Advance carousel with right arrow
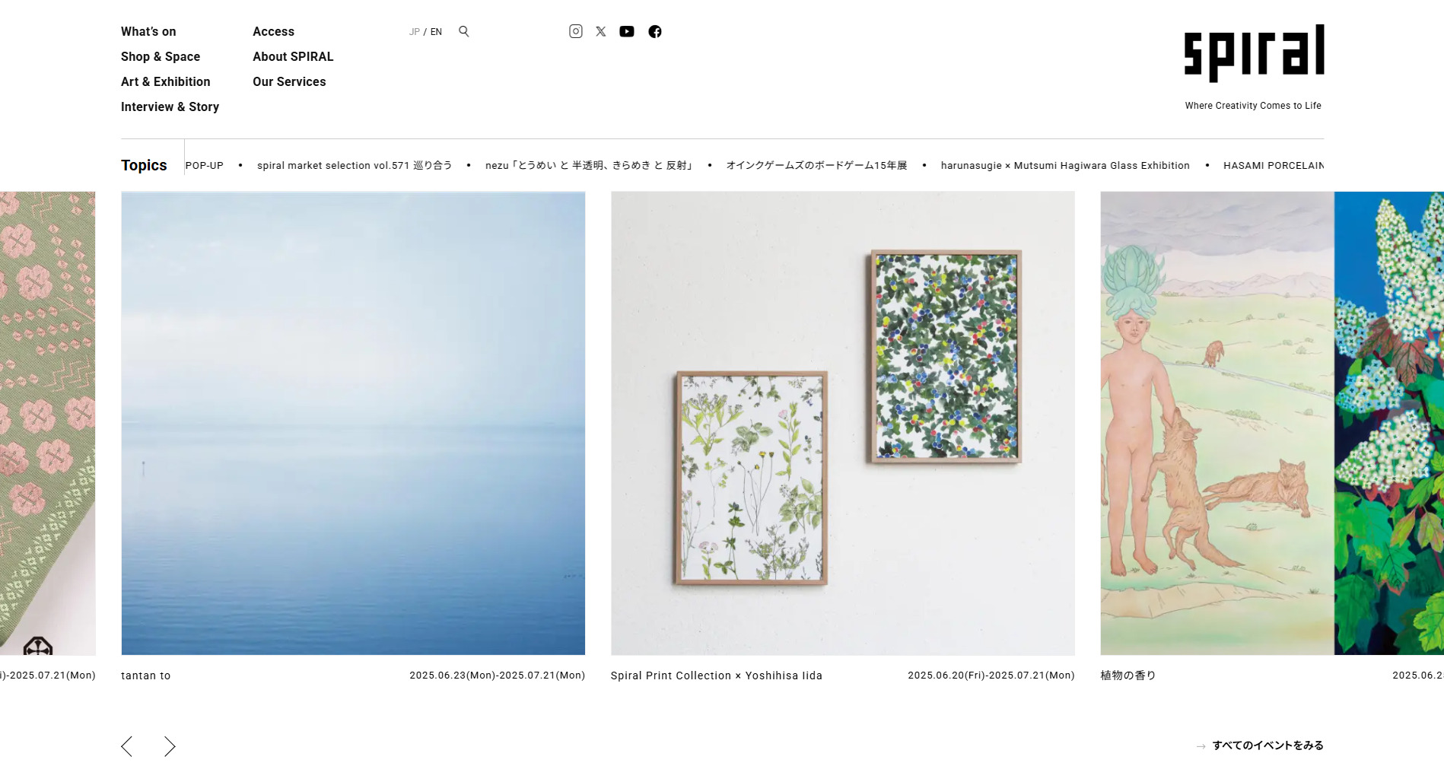The width and height of the screenshot is (1444, 782). pos(170,746)
